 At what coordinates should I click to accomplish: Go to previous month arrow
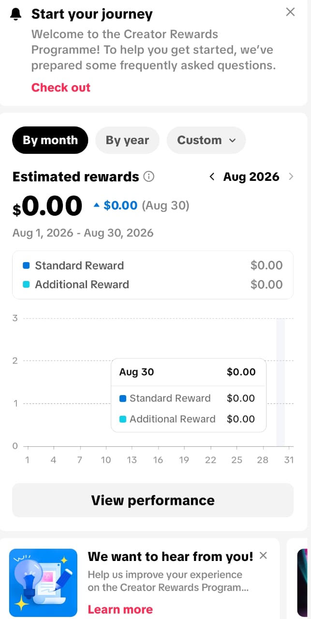coord(212,177)
